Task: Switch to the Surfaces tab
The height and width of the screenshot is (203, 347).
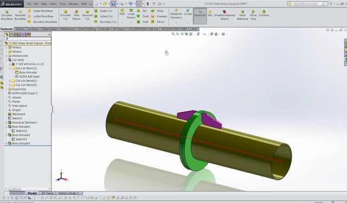Action: [33, 29]
